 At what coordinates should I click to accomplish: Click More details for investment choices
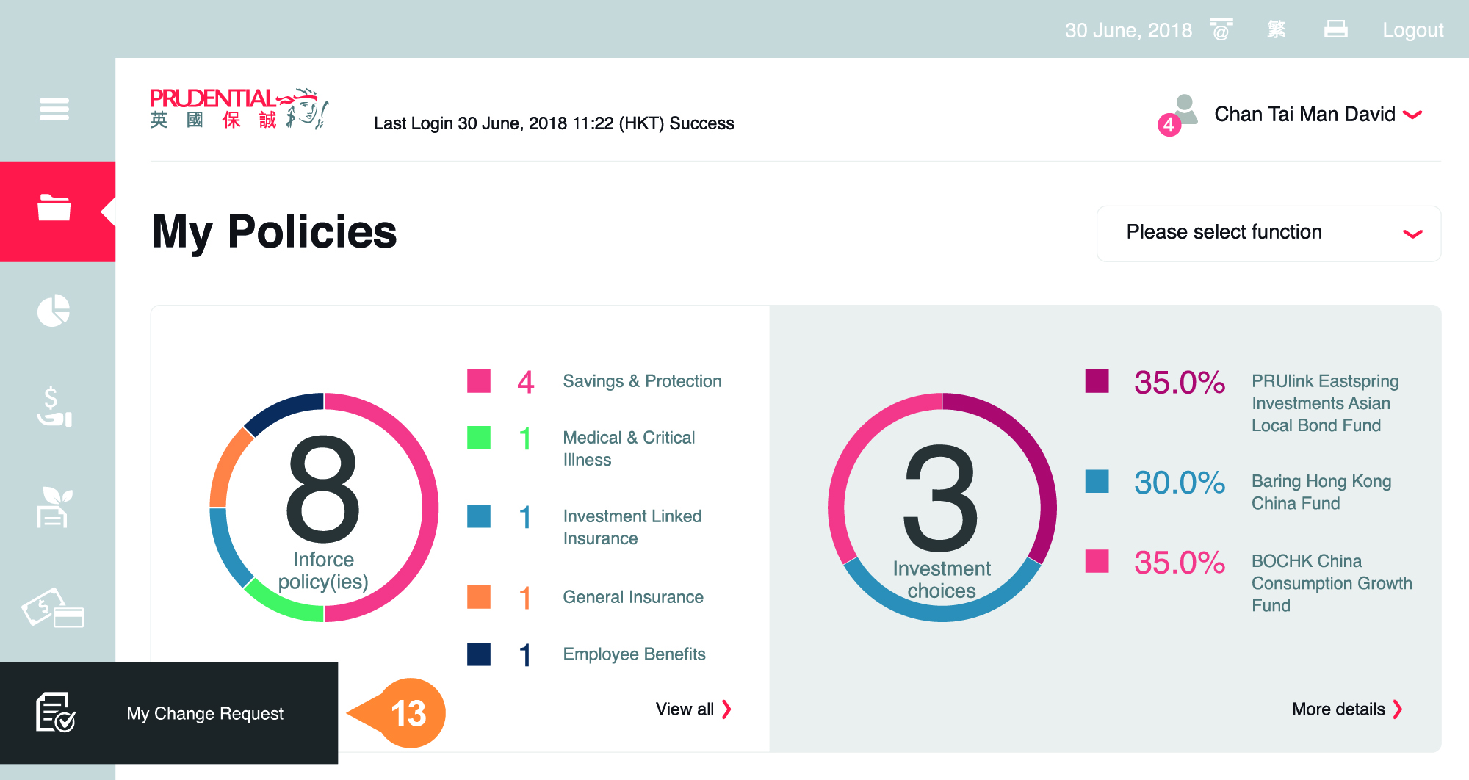pos(1347,709)
